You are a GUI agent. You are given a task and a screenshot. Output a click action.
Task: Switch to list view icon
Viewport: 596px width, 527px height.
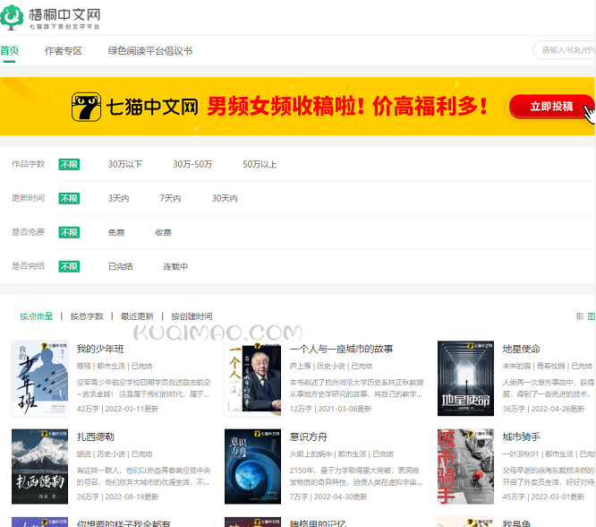pos(580,316)
